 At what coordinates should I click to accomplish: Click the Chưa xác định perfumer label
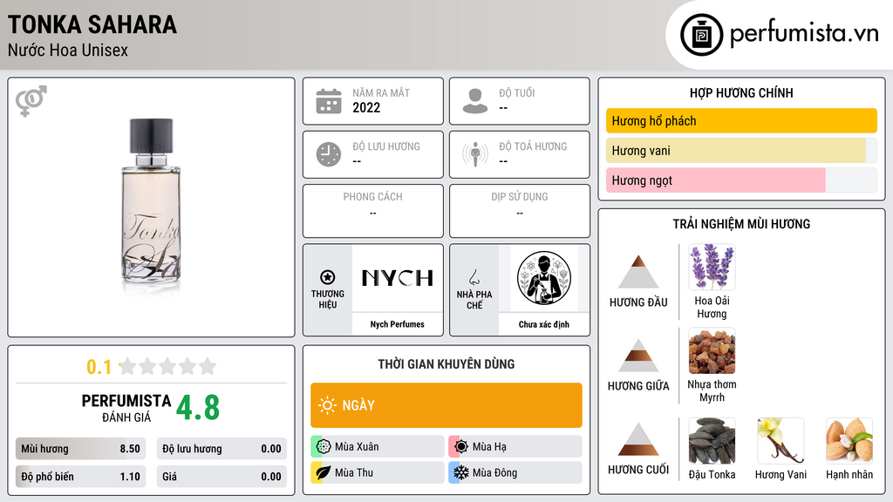coord(544,324)
